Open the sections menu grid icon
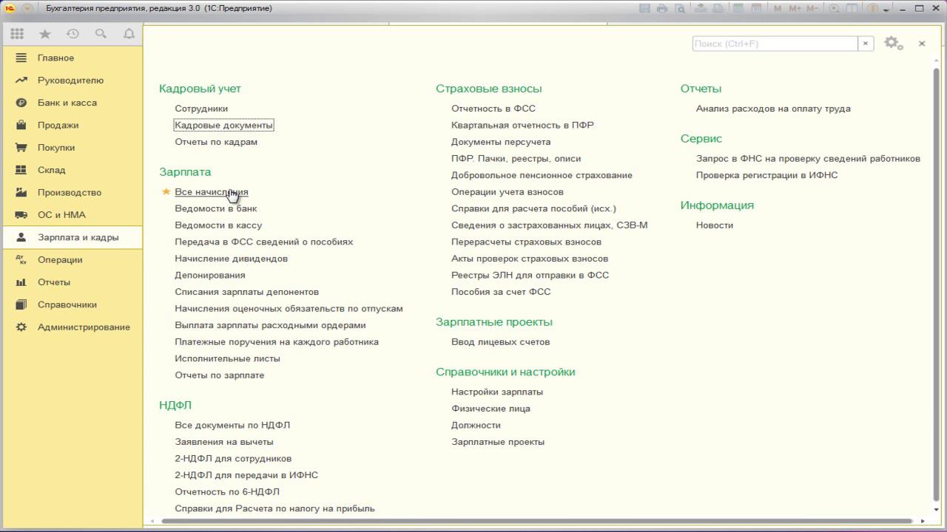The width and height of the screenshot is (947, 532). [17, 34]
